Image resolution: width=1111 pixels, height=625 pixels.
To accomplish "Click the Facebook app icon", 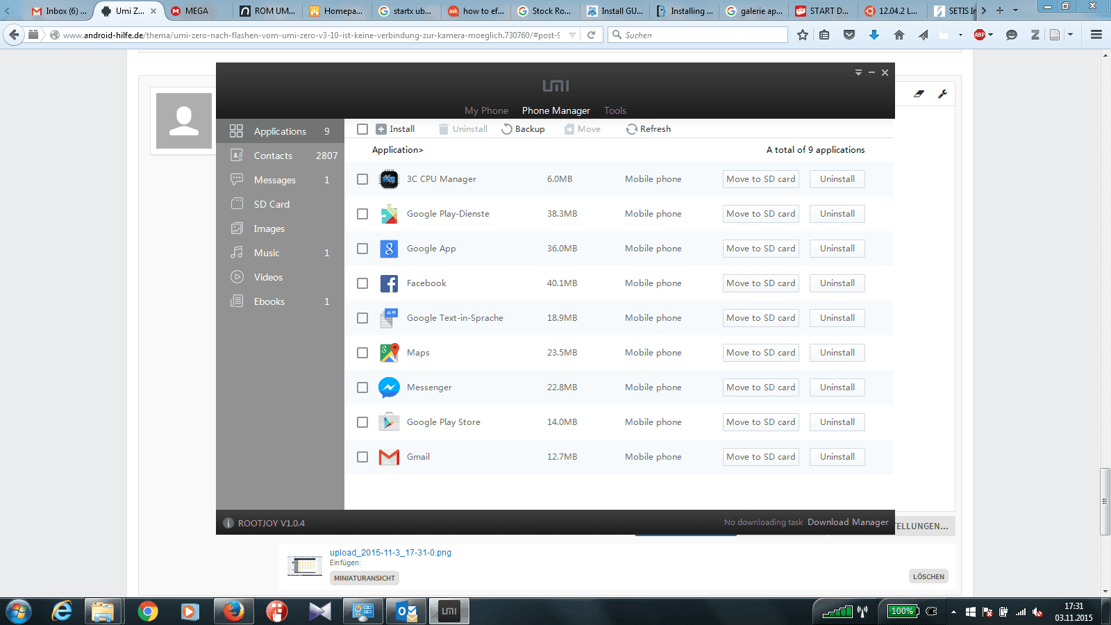I will pos(389,283).
